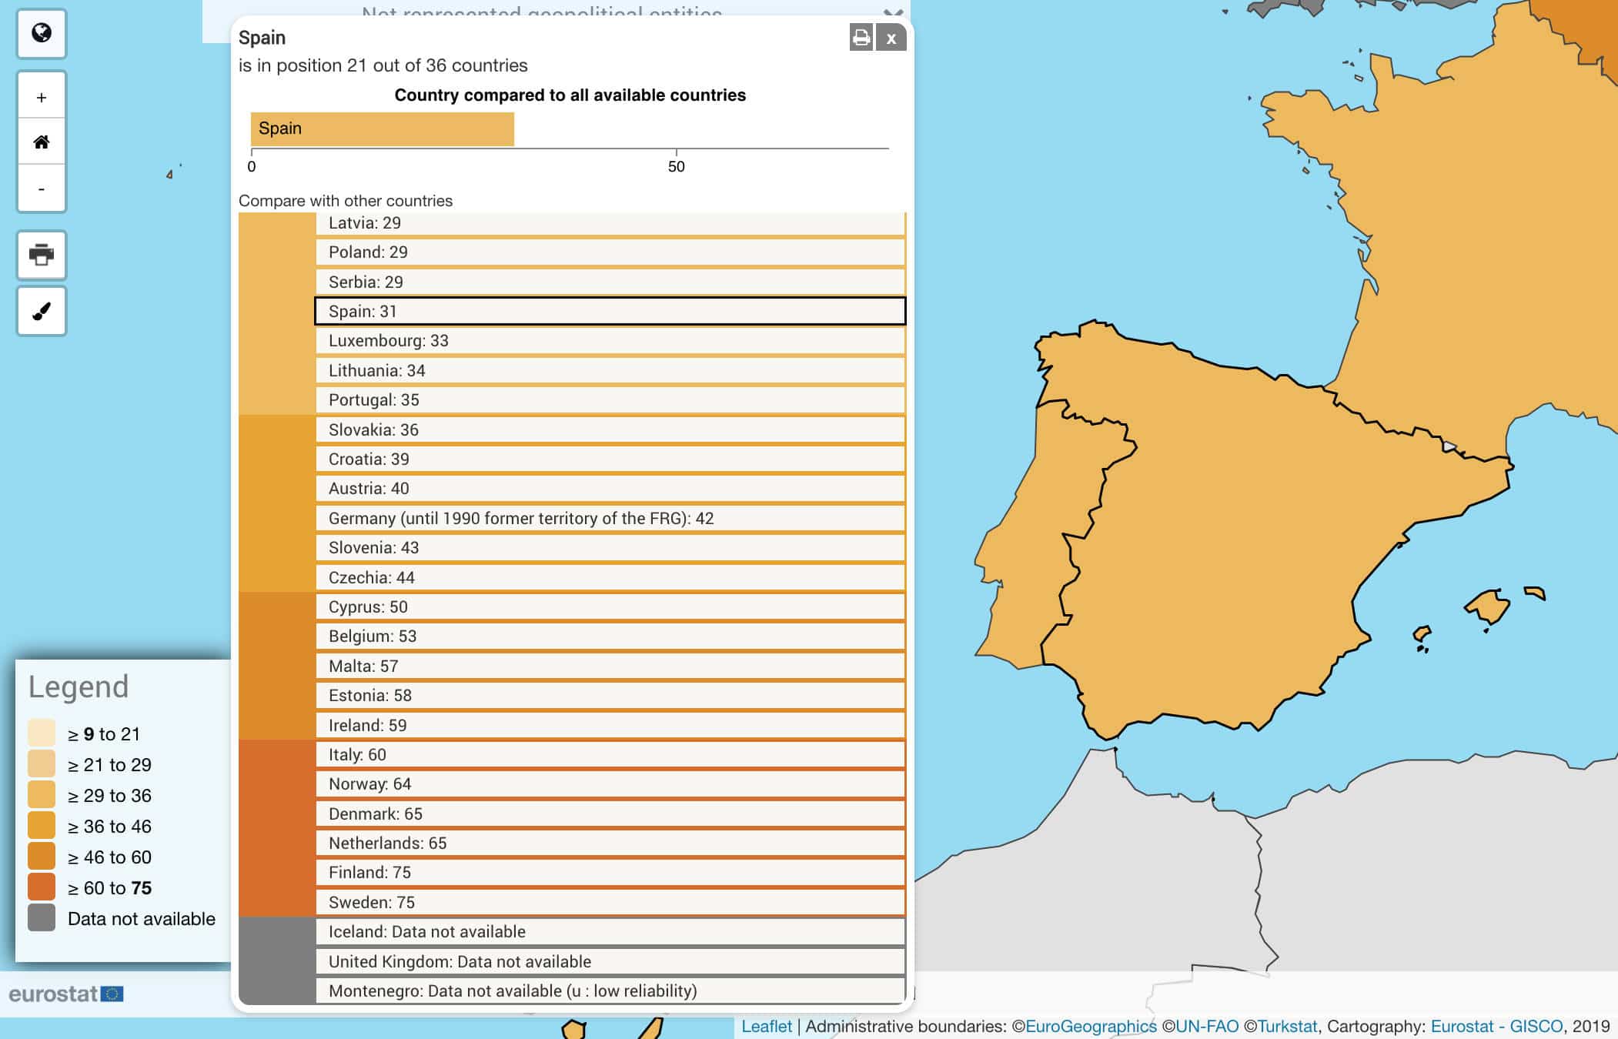The image size is (1618, 1039).
Task: Click the ≥ 60 to 75 legend swatch
Action: pyautogui.click(x=42, y=887)
